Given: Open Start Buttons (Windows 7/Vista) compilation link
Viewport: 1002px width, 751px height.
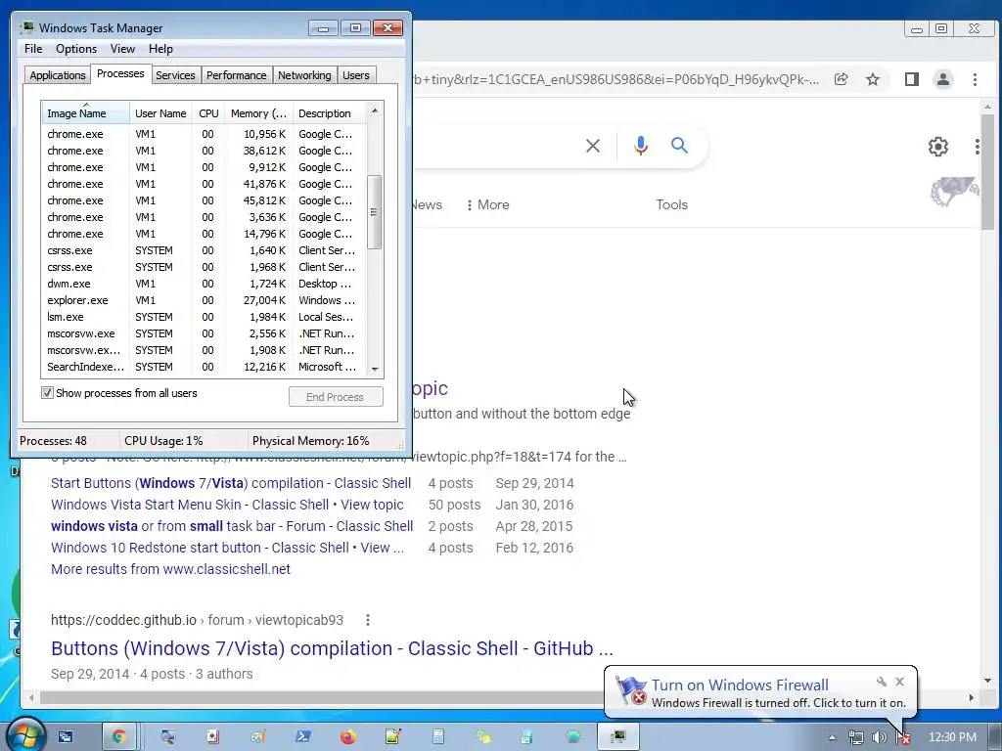Looking at the screenshot, I should coord(231,483).
